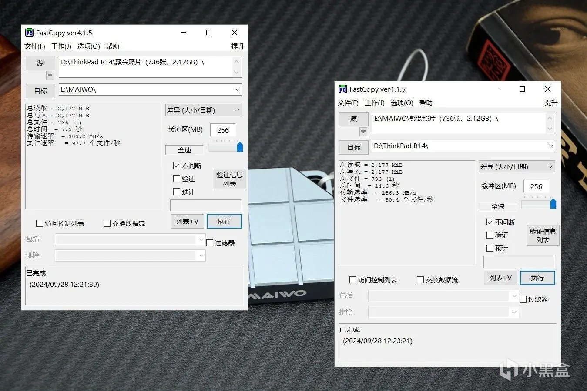Select 提升 in window copying to MAIWO
The width and height of the screenshot is (587, 391).
(238, 46)
